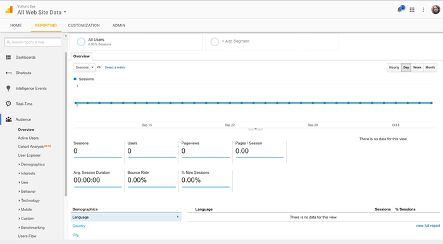The width and height of the screenshot is (443, 244).
Task: Click the Country demographics link
Action: [x=78, y=226]
